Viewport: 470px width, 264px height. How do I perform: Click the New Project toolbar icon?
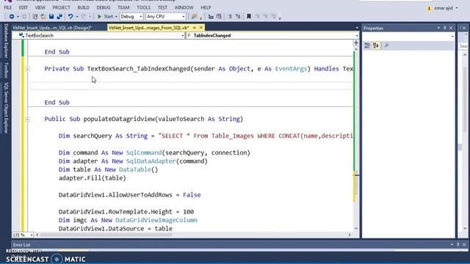pyautogui.click(x=35, y=16)
